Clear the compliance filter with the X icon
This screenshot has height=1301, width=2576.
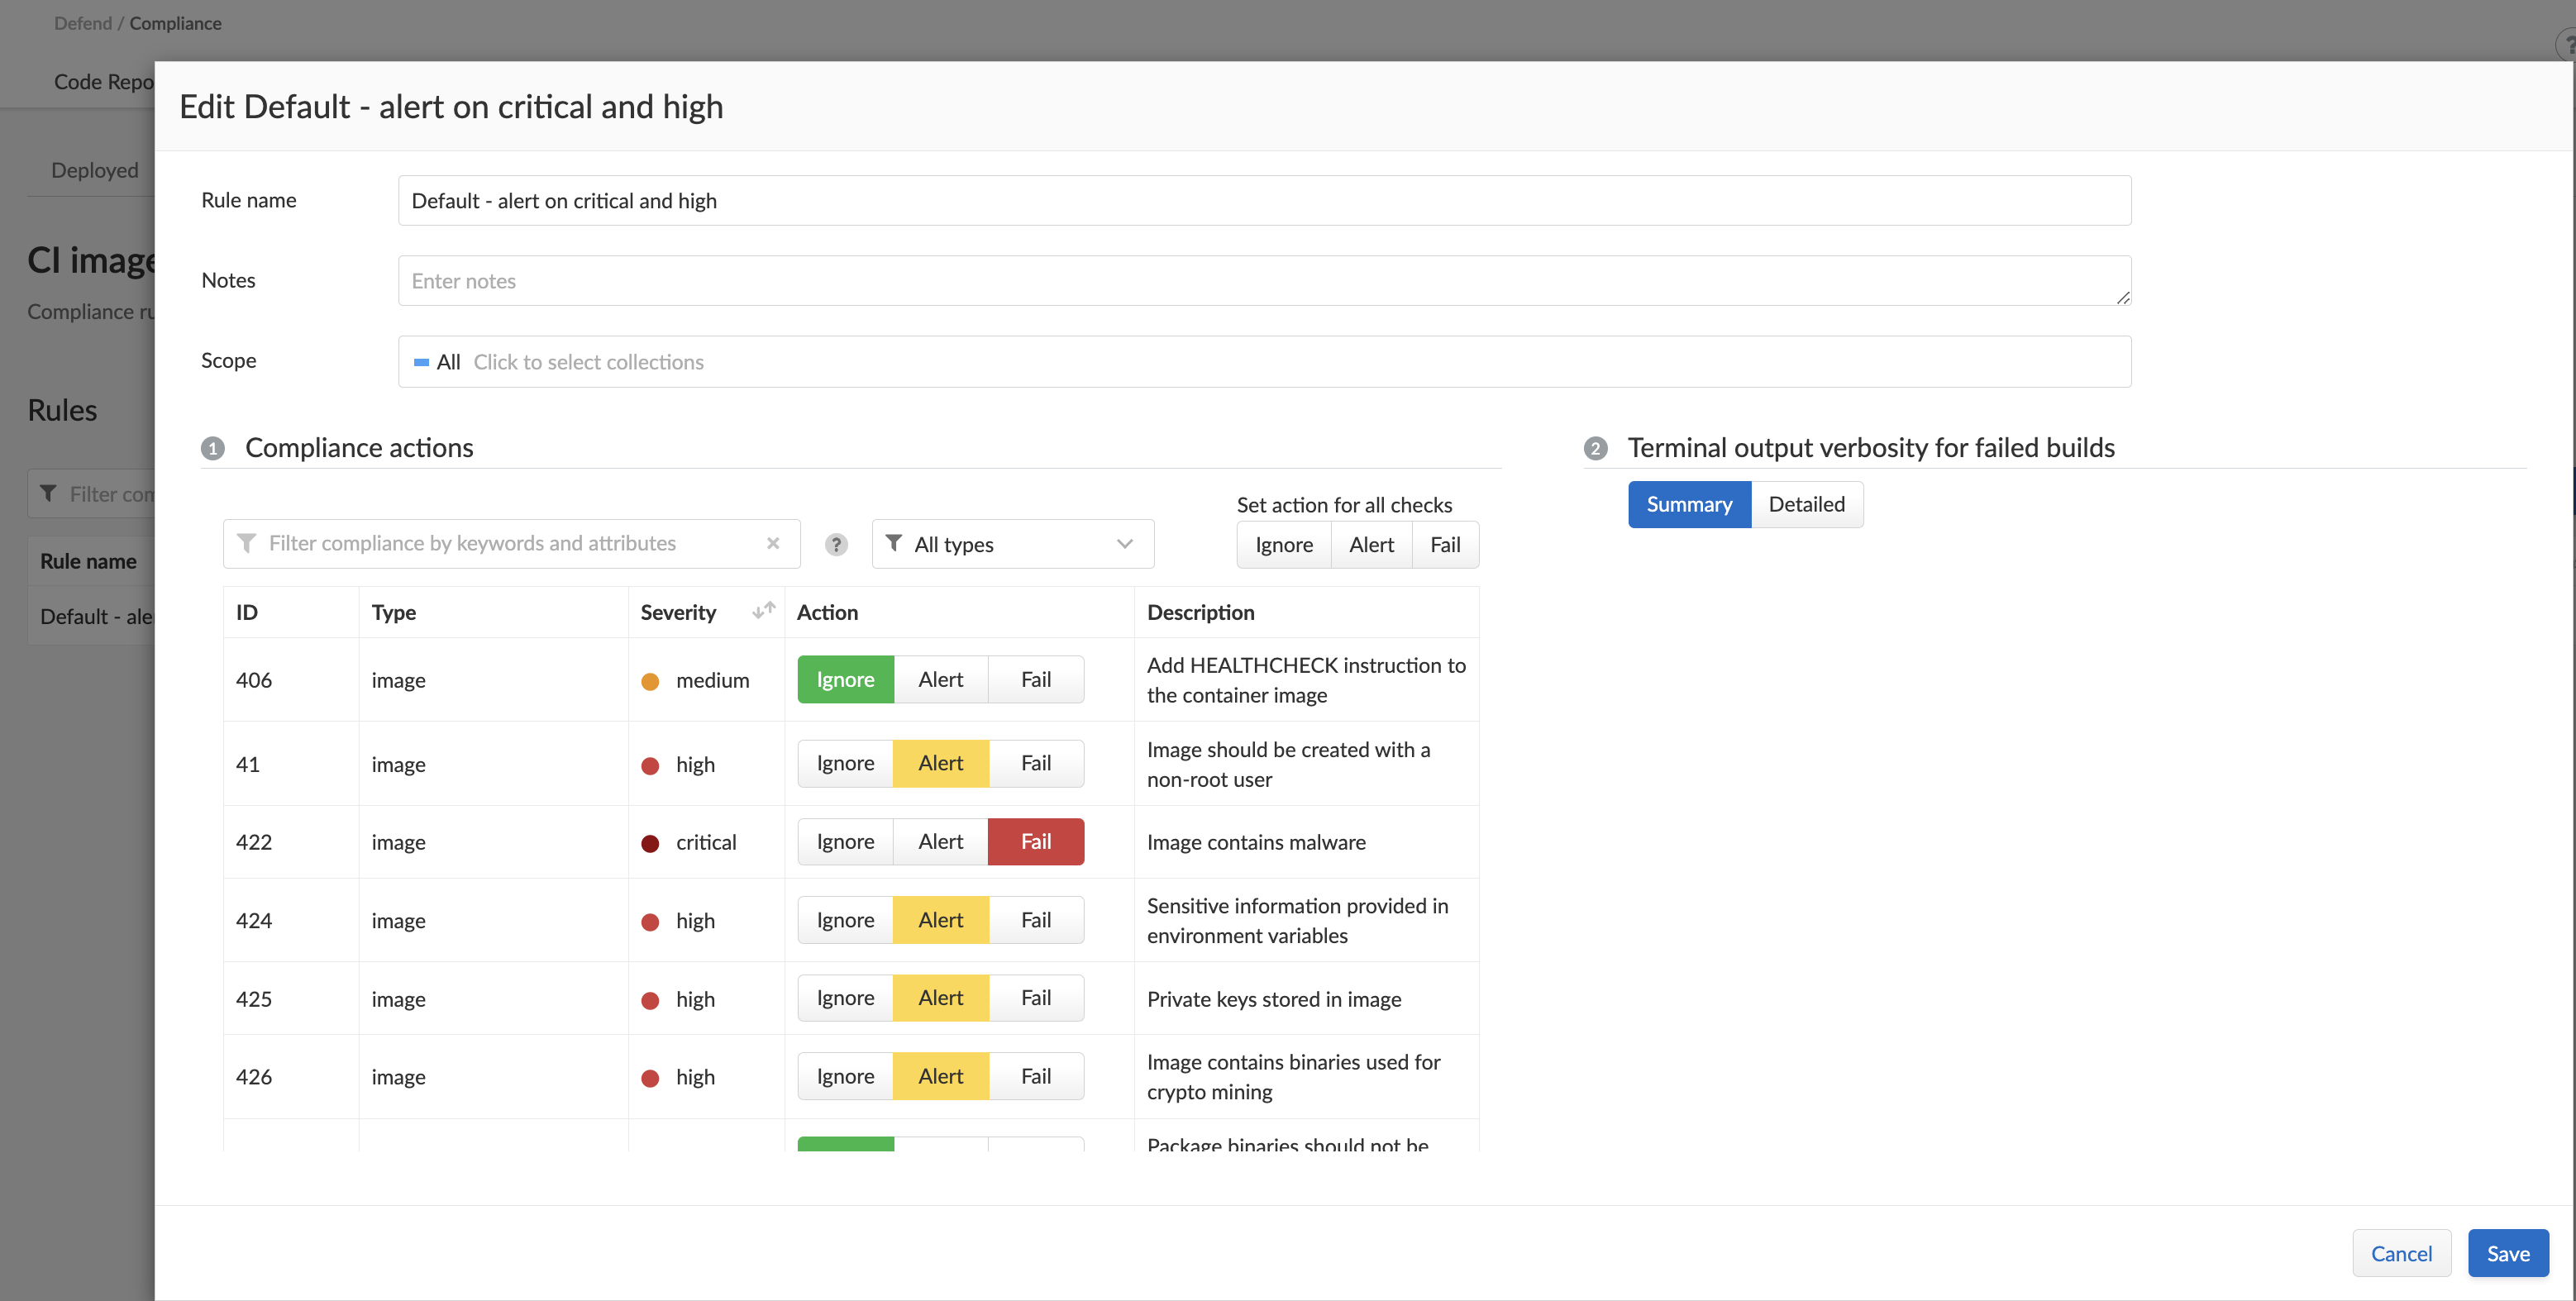coord(772,543)
